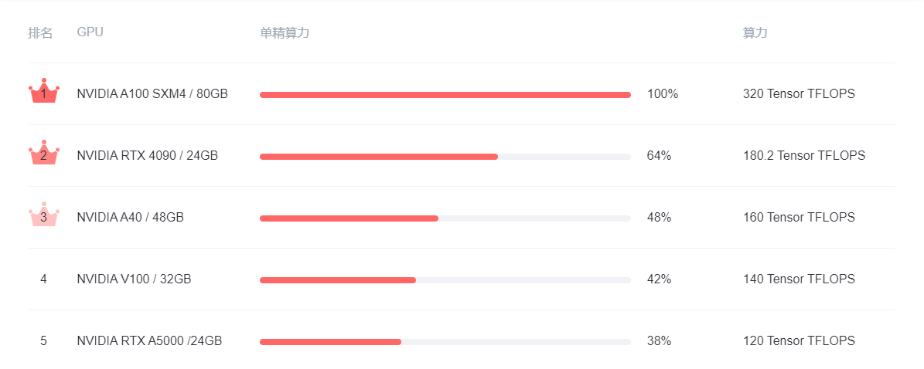Click the 100% progress bar for A100
Image resolution: width=924 pixels, height=369 pixels.
coord(445,95)
